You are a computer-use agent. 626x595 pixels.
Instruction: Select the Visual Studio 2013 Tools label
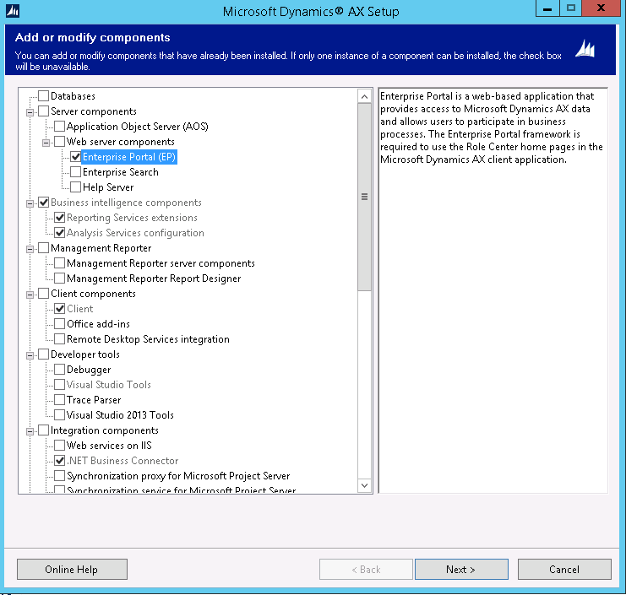coord(120,414)
